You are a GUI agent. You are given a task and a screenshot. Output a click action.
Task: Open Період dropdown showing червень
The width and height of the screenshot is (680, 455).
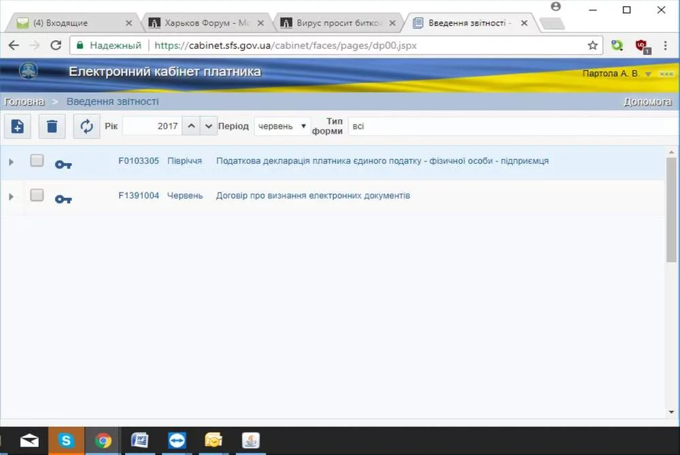click(282, 127)
